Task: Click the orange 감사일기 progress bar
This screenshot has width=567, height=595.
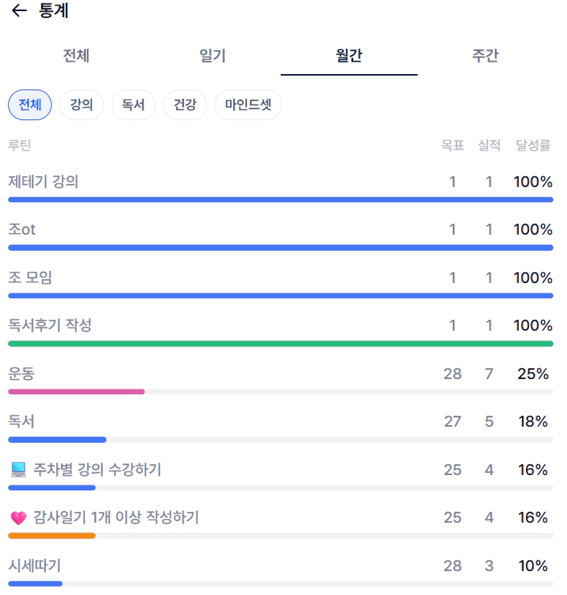Action: (x=51, y=535)
